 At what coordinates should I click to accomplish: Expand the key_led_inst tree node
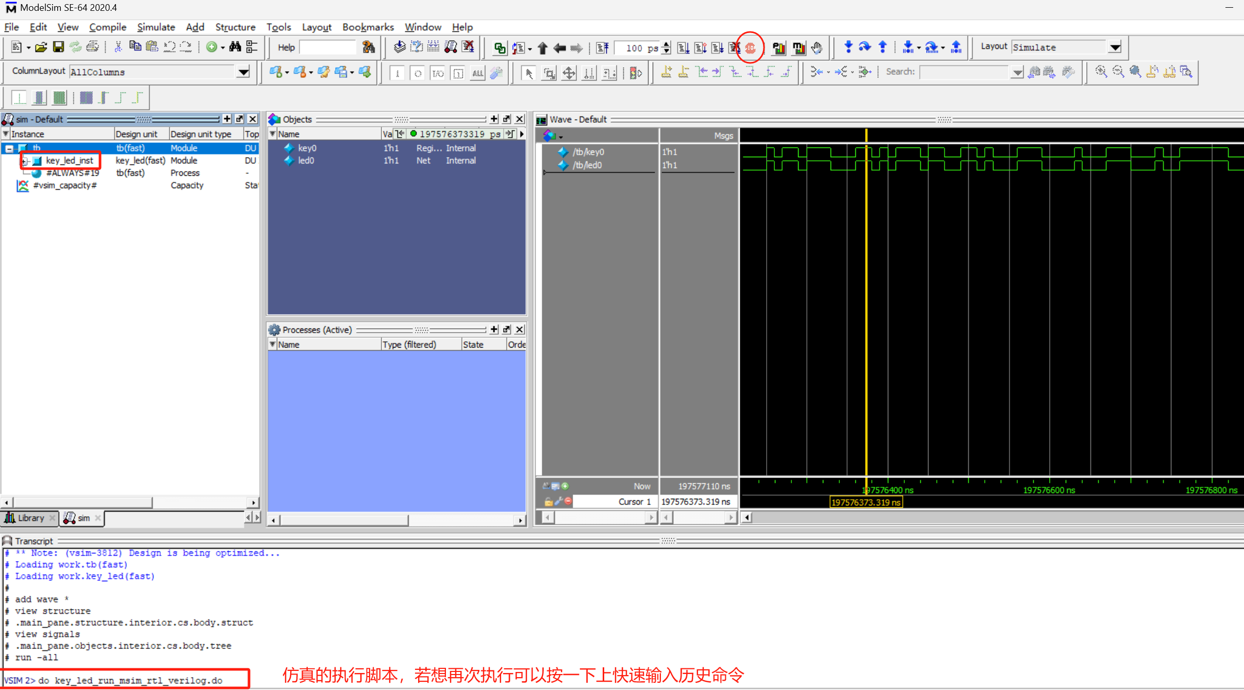click(x=24, y=161)
